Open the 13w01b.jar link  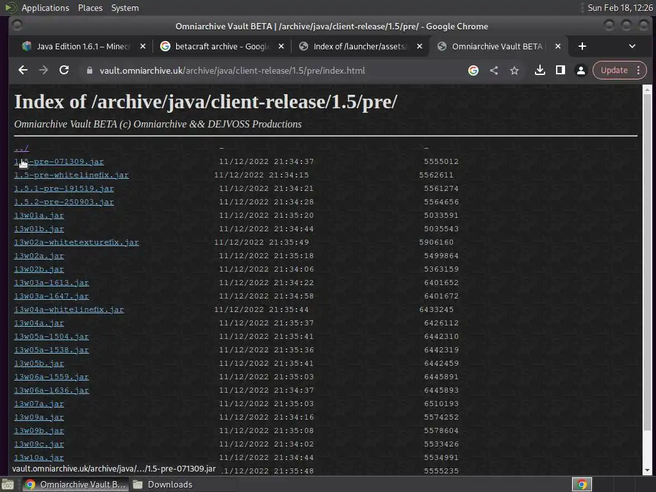point(39,229)
